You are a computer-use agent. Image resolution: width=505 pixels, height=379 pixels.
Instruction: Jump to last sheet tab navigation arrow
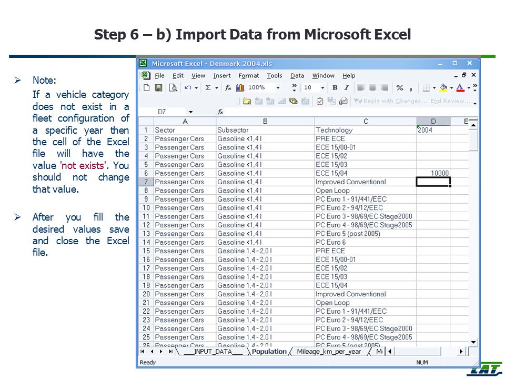click(x=170, y=352)
